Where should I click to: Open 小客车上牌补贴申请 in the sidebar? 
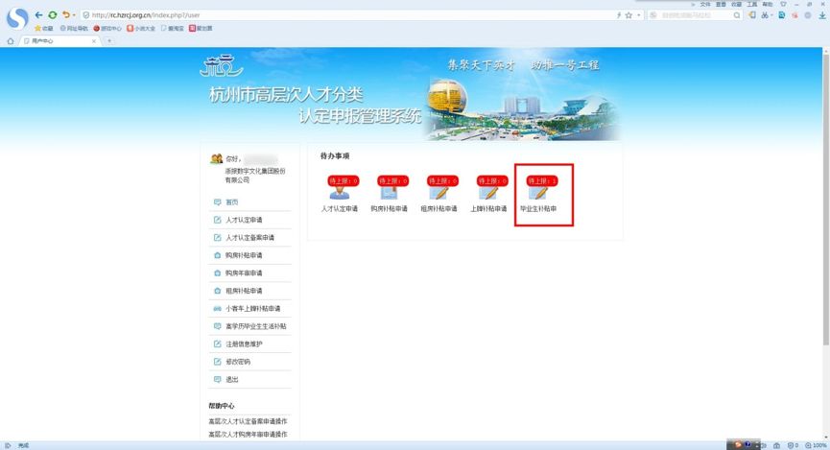click(253, 309)
